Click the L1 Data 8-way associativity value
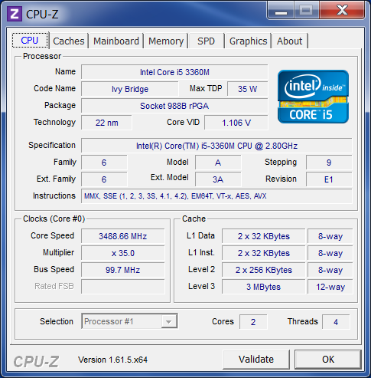Image resolution: width=371 pixels, height=378 pixels. pos(330,236)
